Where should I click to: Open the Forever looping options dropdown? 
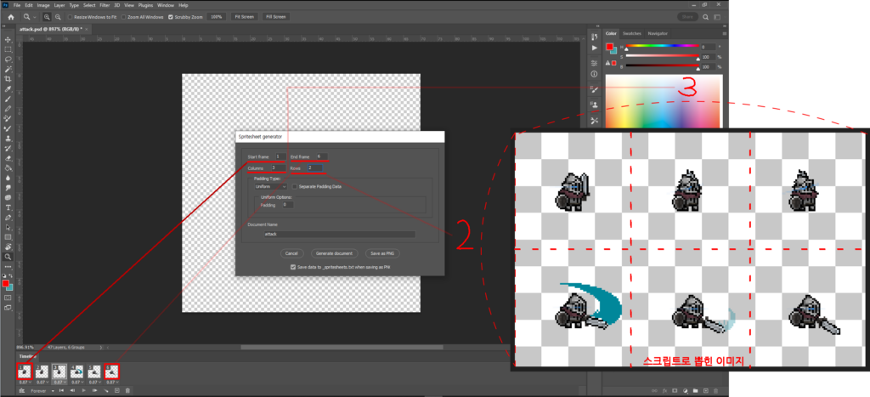click(x=53, y=391)
